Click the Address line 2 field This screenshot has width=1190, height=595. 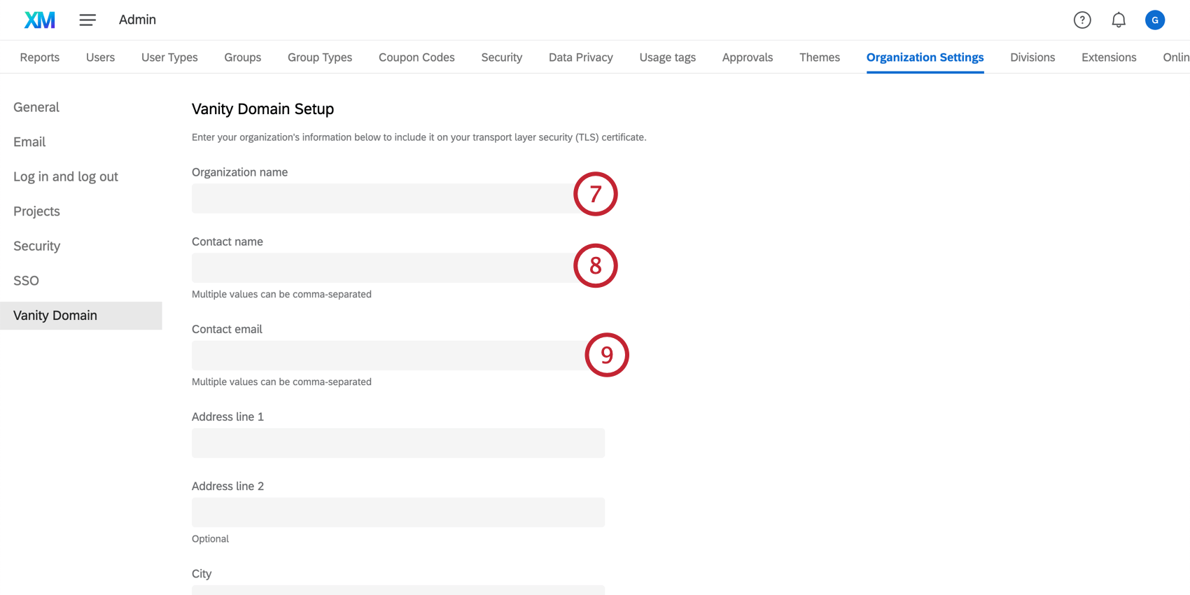click(x=398, y=512)
